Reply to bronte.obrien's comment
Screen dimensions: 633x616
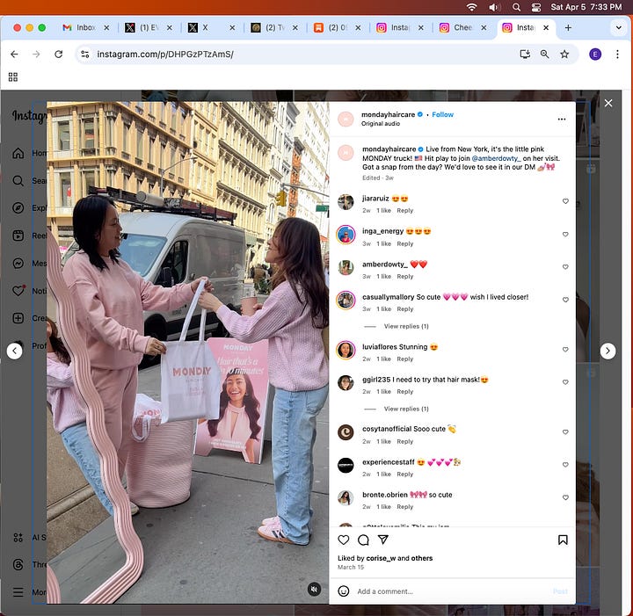click(404, 507)
